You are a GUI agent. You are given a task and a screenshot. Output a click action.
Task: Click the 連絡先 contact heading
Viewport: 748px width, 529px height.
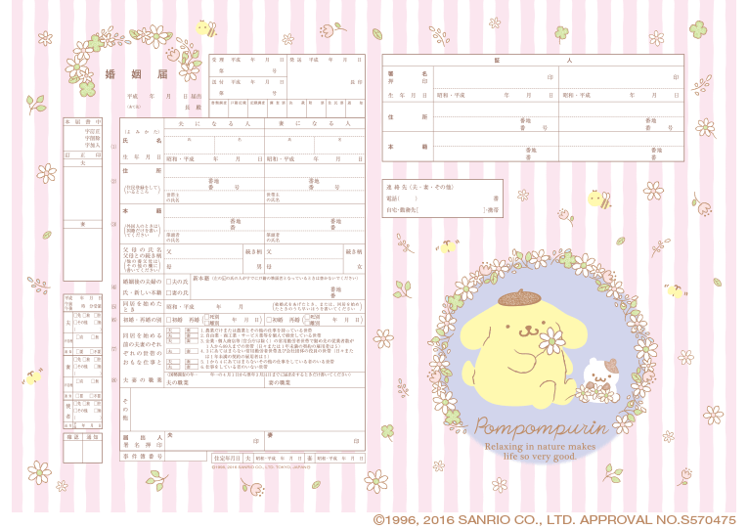tap(419, 187)
